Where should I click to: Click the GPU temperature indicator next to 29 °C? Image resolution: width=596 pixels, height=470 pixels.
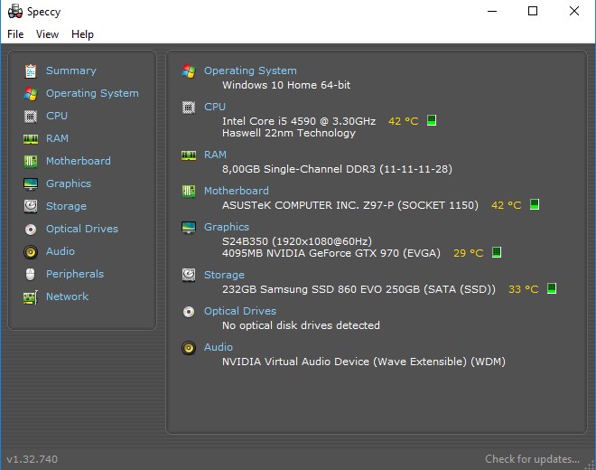tap(496, 253)
